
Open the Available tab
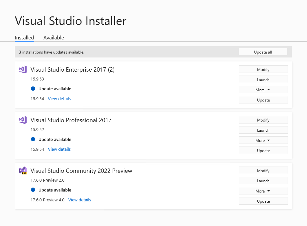(54, 37)
